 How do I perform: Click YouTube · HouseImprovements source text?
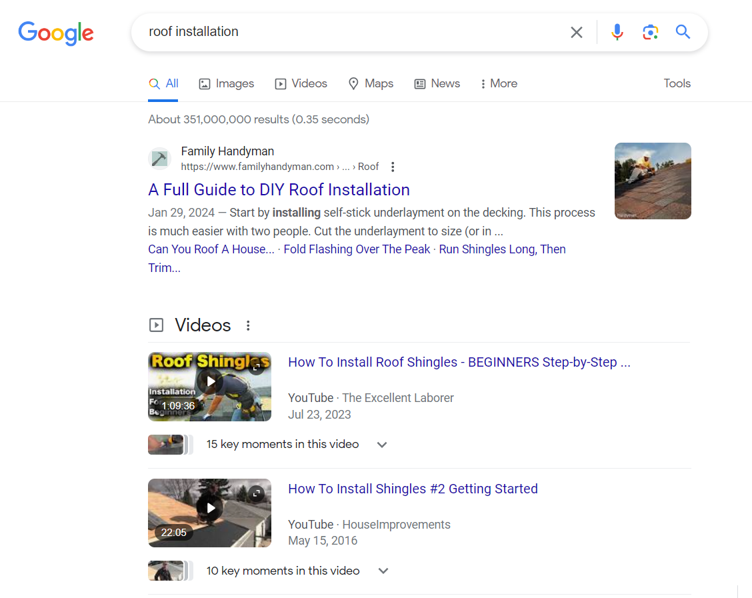[369, 525]
